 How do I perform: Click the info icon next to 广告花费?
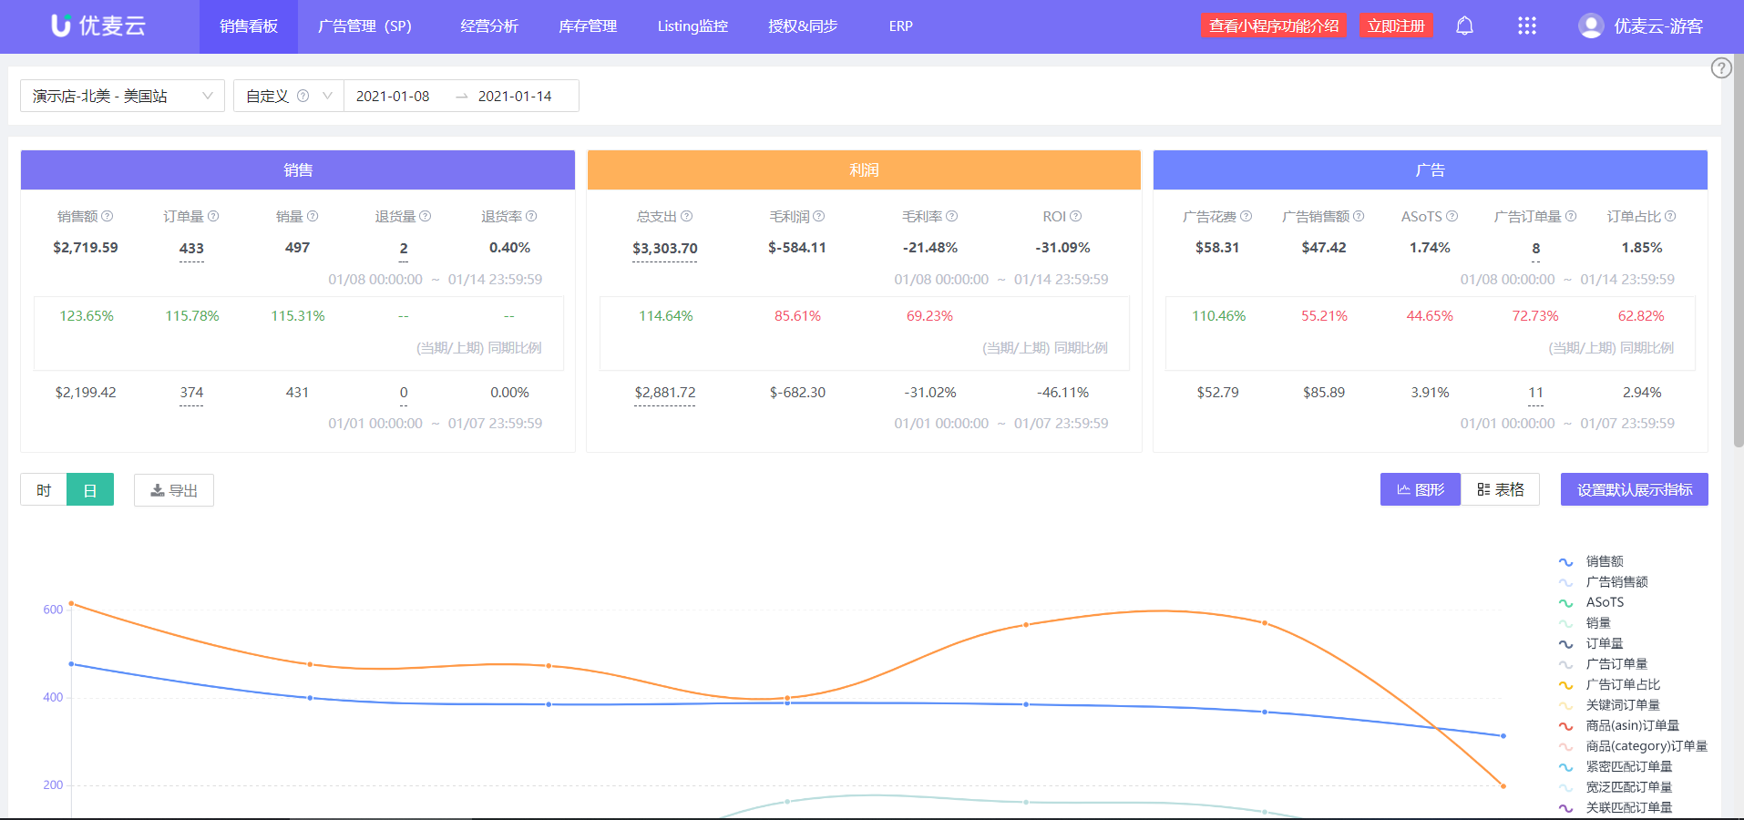1246,216
